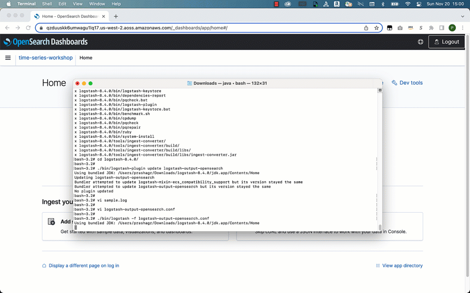Open the Apple menu
The image size is (470, 293).
[x=9, y=4]
